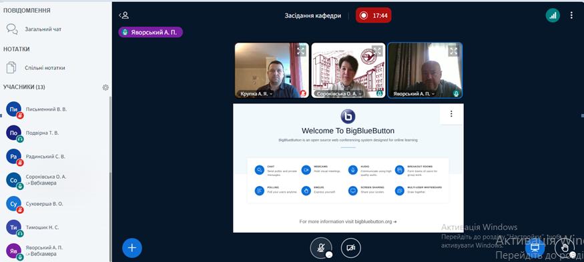The image size is (584, 262).
Task: Toggle the webcam sharing button
Action: pyautogui.click(x=351, y=247)
